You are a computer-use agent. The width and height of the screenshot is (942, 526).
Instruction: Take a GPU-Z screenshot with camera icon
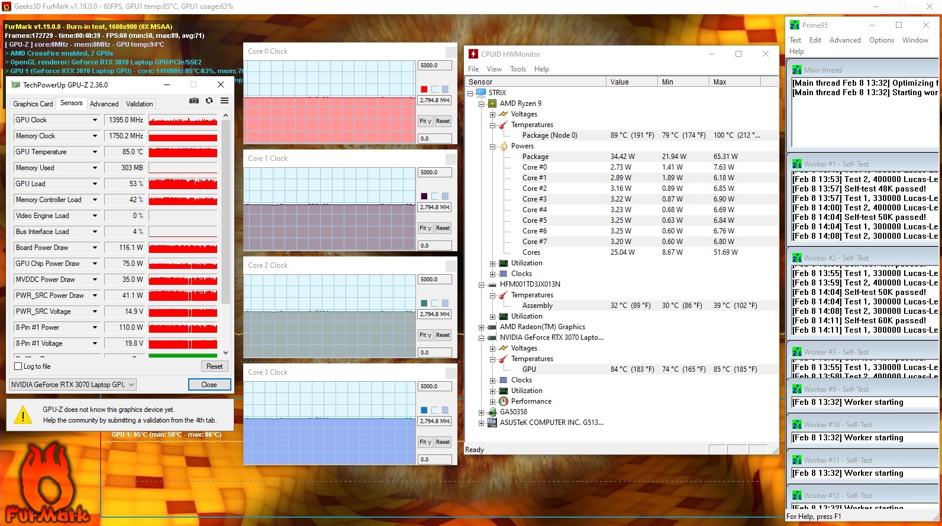click(x=193, y=101)
